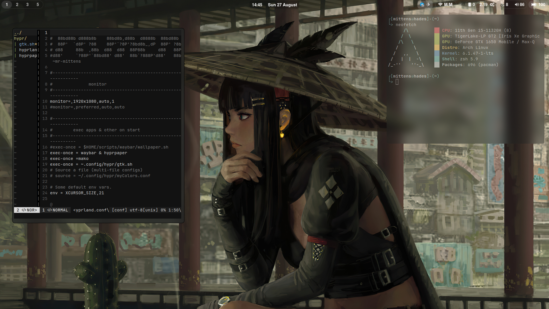Click the moon backlight indicator
Image resolution: width=549 pixels, height=309 pixels.
pyautogui.click(x=502, y=5)
